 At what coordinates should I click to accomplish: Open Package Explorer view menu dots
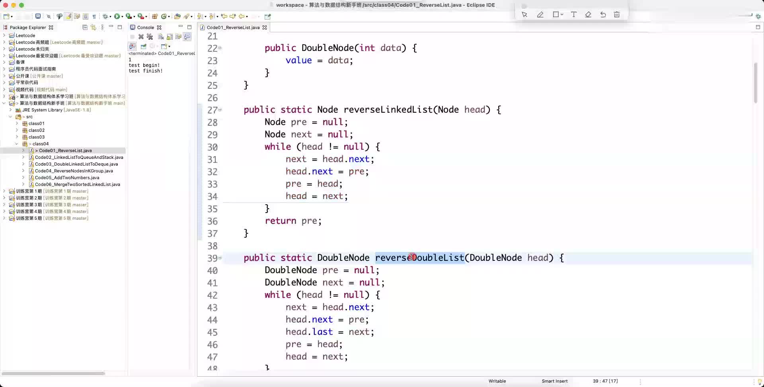102,27
